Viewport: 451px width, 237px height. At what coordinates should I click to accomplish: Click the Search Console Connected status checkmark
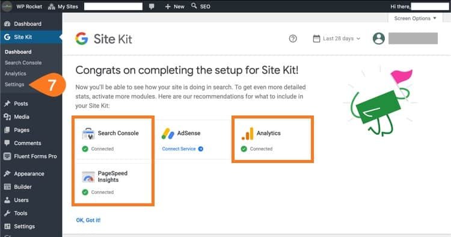pos(85,149)
